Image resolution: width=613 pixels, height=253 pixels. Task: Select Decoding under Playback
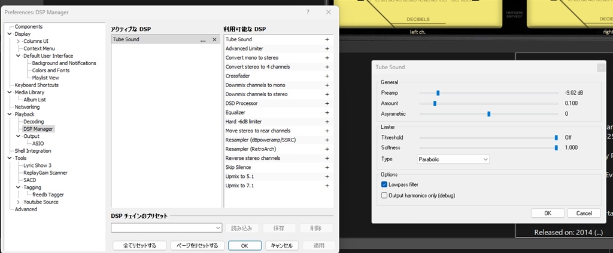click(34, 122)
